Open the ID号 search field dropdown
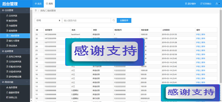The width and height of the screenshot is (222, 102). tap(48, 20)
